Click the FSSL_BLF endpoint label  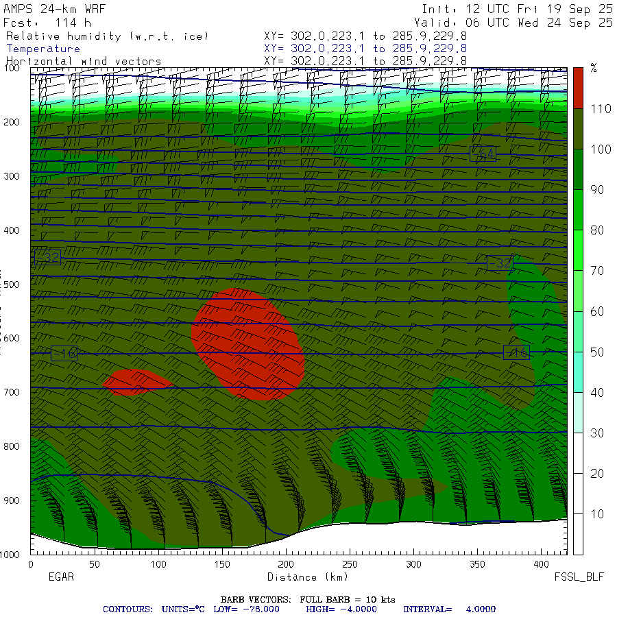coord(579,577)
